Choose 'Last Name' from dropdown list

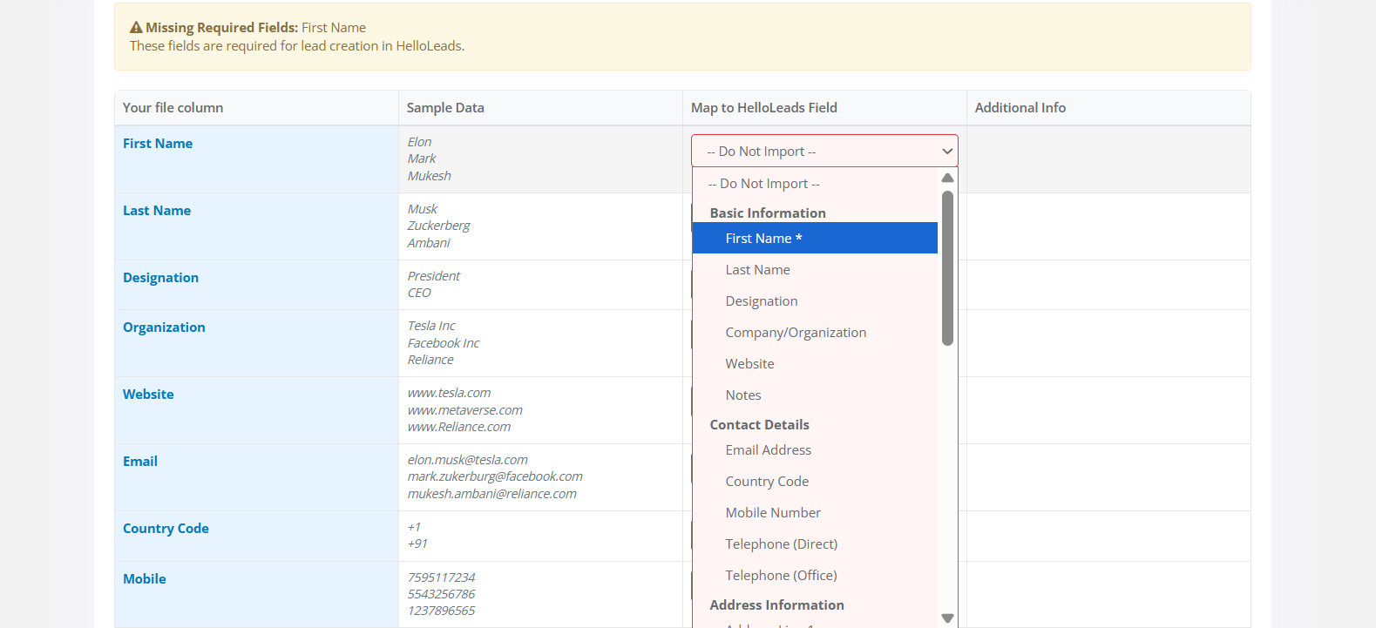click(x=757, y=270)
